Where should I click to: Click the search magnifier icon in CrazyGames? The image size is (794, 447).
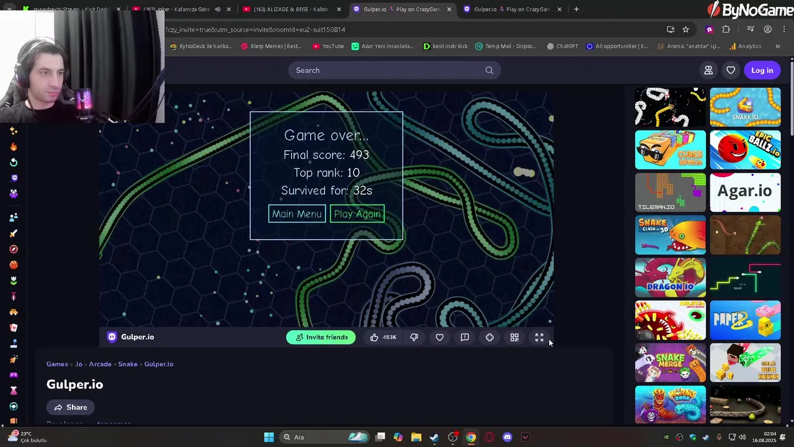pyautogui.click(x=489, y=70)
